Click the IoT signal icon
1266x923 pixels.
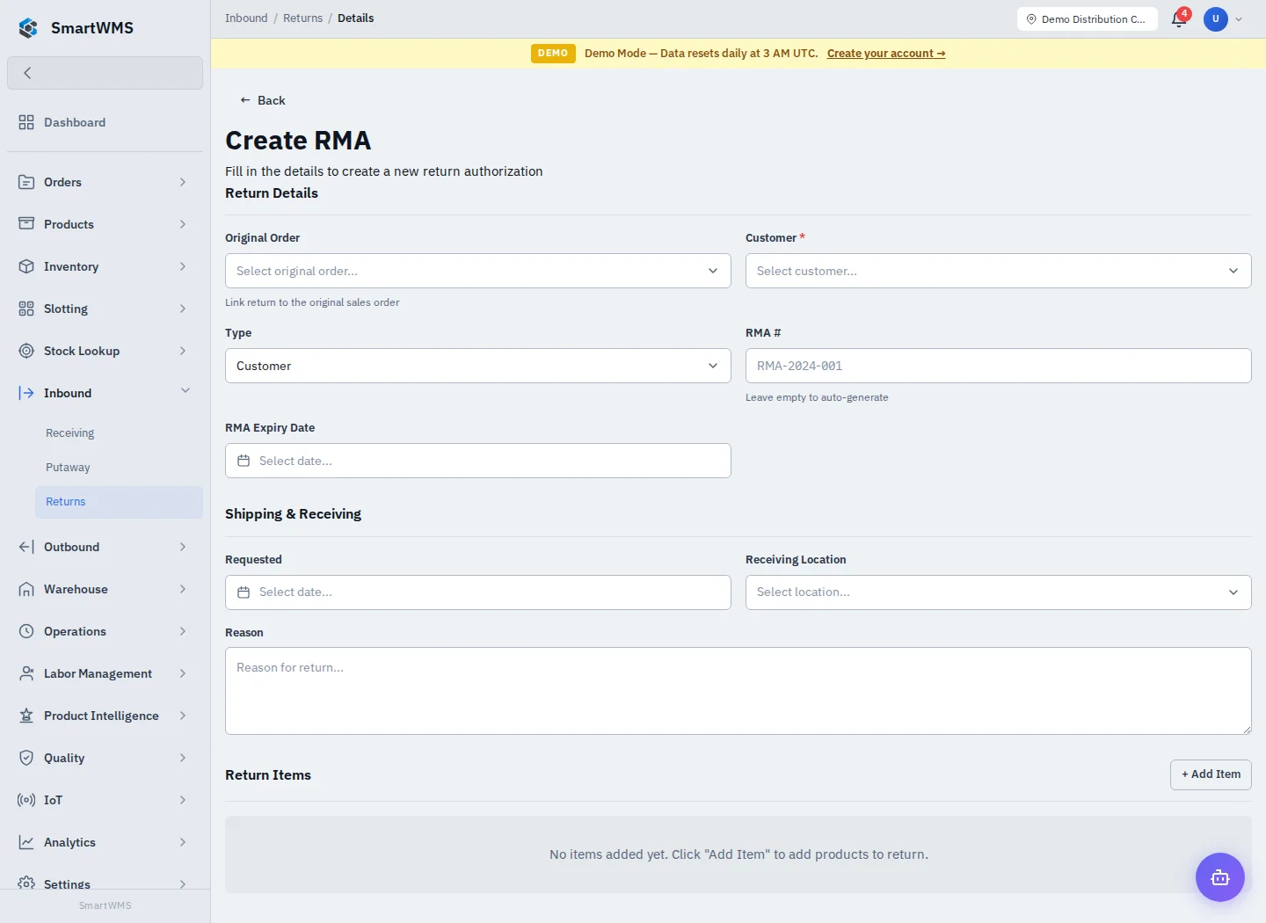click(x=26, y=800)
